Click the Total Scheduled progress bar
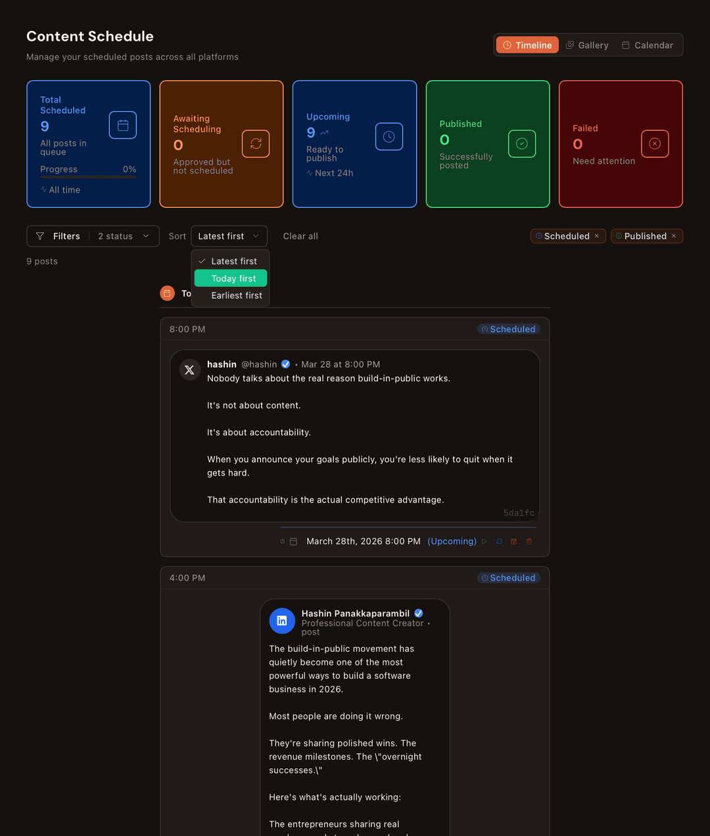This screenshot has height=836, width=710. pos(88,177)
